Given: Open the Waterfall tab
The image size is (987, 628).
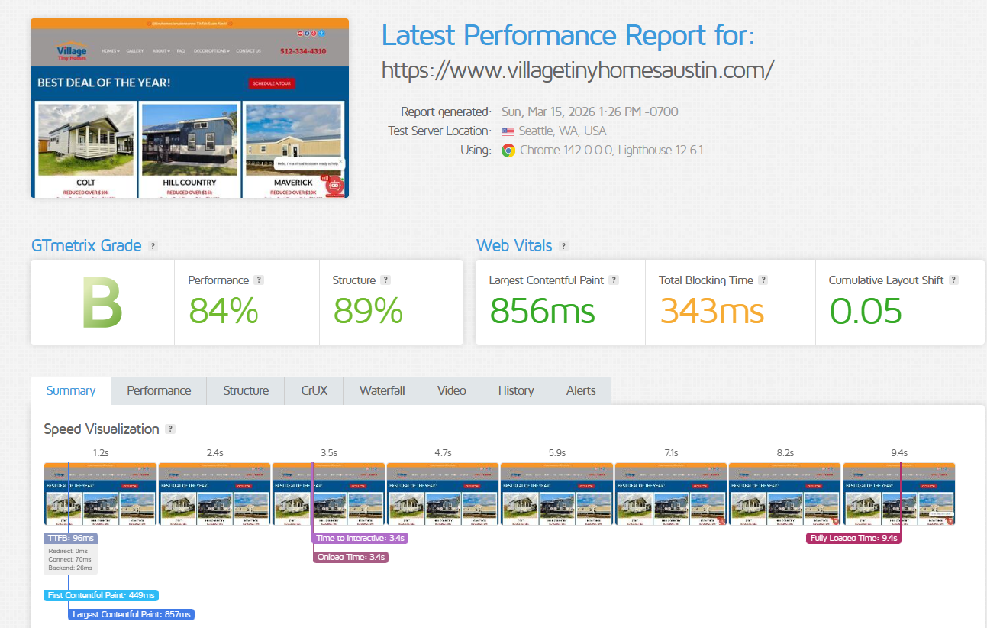Looking at the screenshot, I should coord(382,390).
